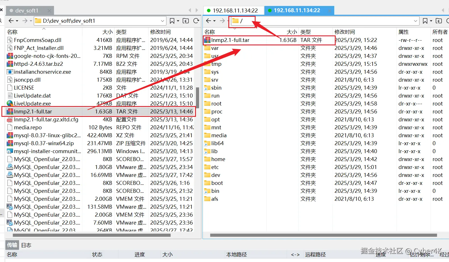Select mysql-installer-communit... installer icon

10,151
